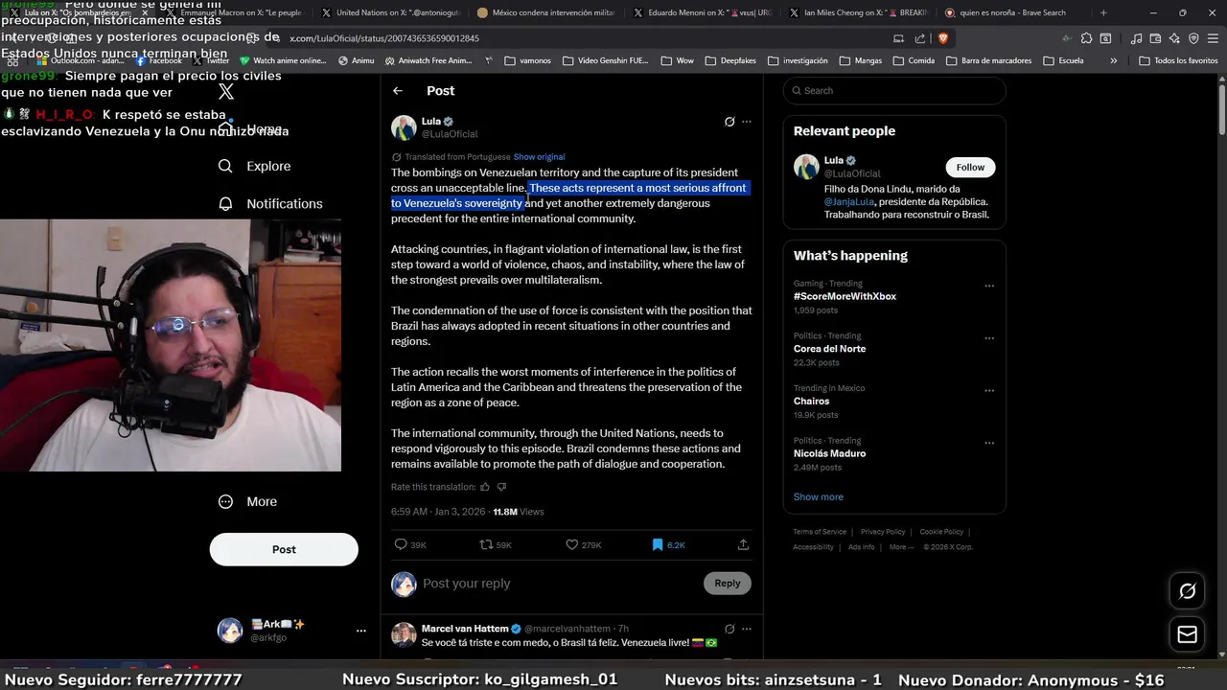Open Privacy Policy footer link
The width and height of the screenshot is (1227, 690).
coord(883,532)
